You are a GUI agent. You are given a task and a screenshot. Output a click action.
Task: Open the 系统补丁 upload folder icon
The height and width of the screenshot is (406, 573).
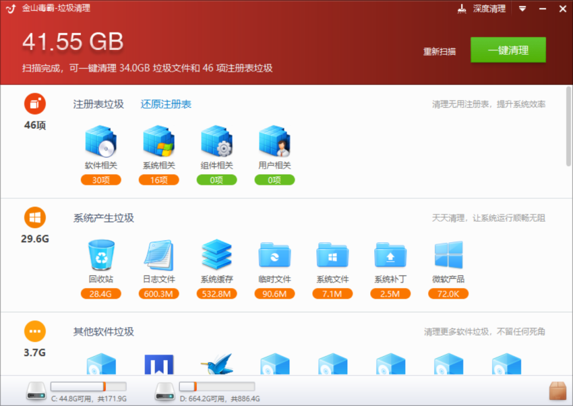[390, 255]
